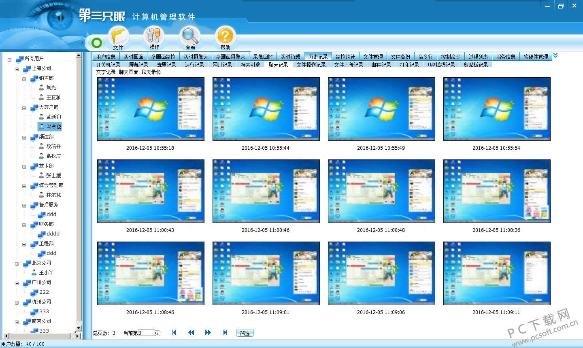The image size is (583, 348).
Task: Collapse the 大客户部 tree node
Action: (24, 108)
